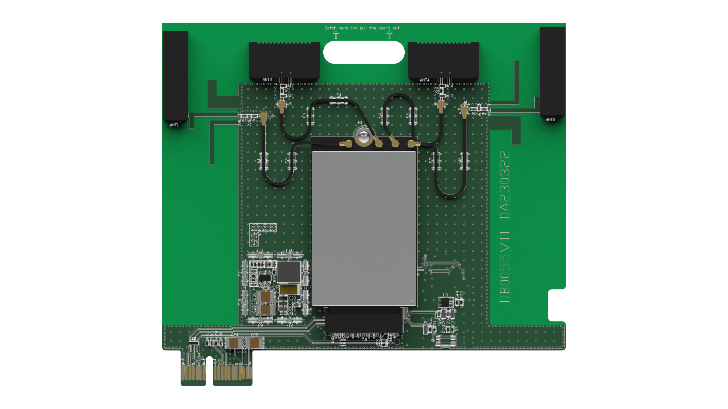The width and height of the screenshot is (728, 409).
Task: Click the F5 designator label
Action: [x=379, y=116]
